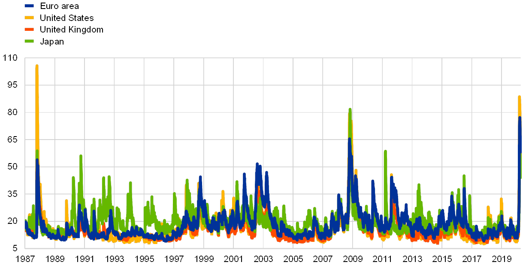Click the 50 value on the y-axis

[12, 167]
